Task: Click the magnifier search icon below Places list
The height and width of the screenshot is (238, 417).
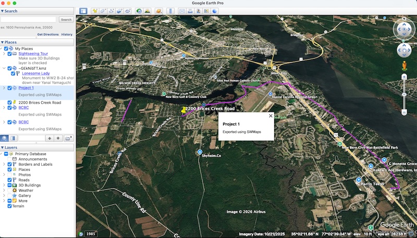Action: (x=4, y=138)
